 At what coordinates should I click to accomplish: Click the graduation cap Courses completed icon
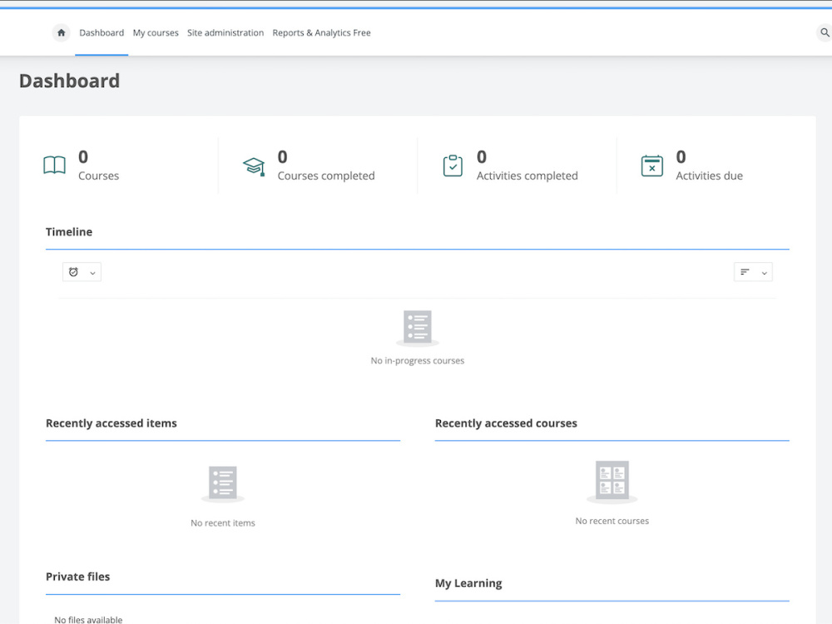254,166
